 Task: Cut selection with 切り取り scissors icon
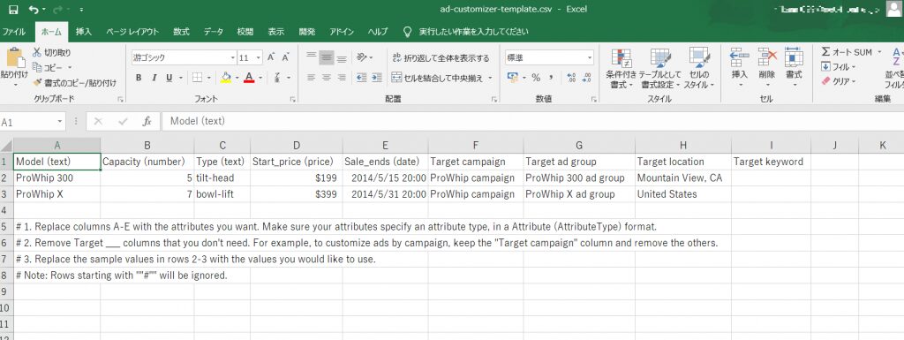pos(52,53)
